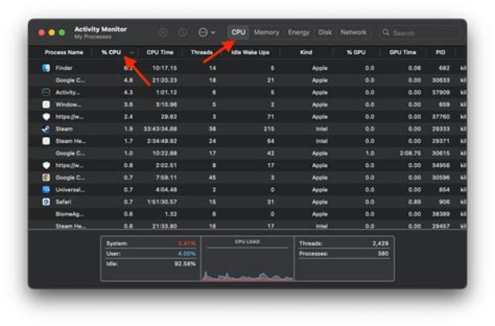Open the ellipsis action menu dropdown

tap(207, 32)
